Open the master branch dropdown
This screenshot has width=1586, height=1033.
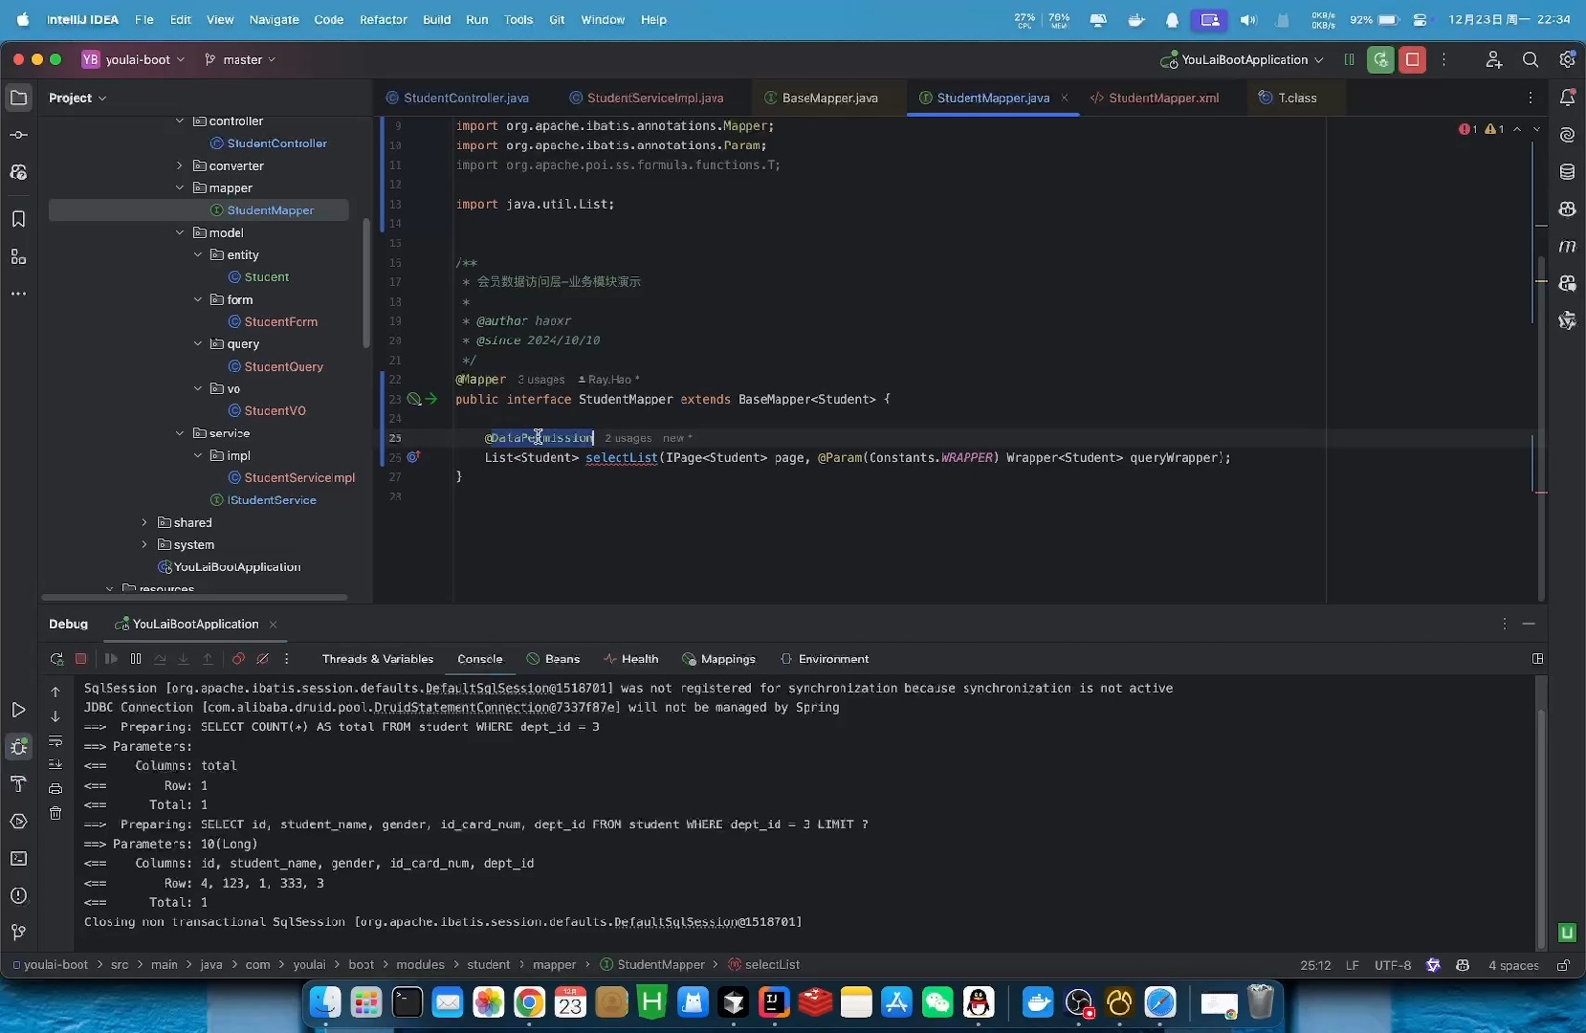240,59
